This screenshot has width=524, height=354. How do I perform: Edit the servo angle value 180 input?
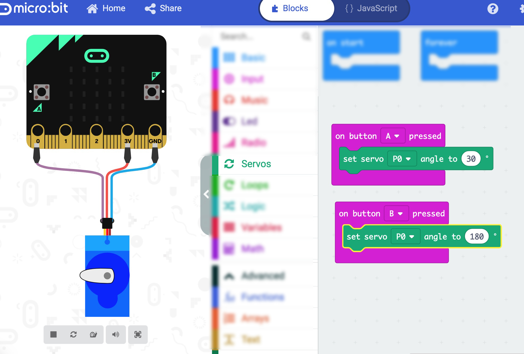(x=477, y=236)
